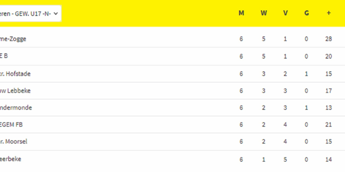345x172 pixels.
Task: Sort by the M column header
Action: (241, 13)
